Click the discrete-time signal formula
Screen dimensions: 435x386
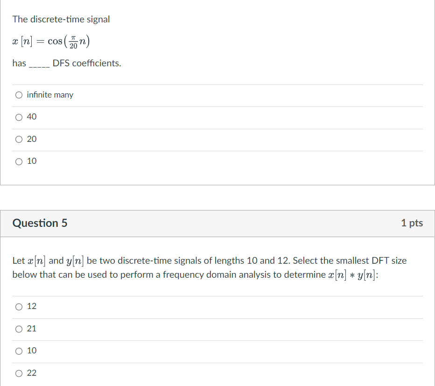point(50,41)
